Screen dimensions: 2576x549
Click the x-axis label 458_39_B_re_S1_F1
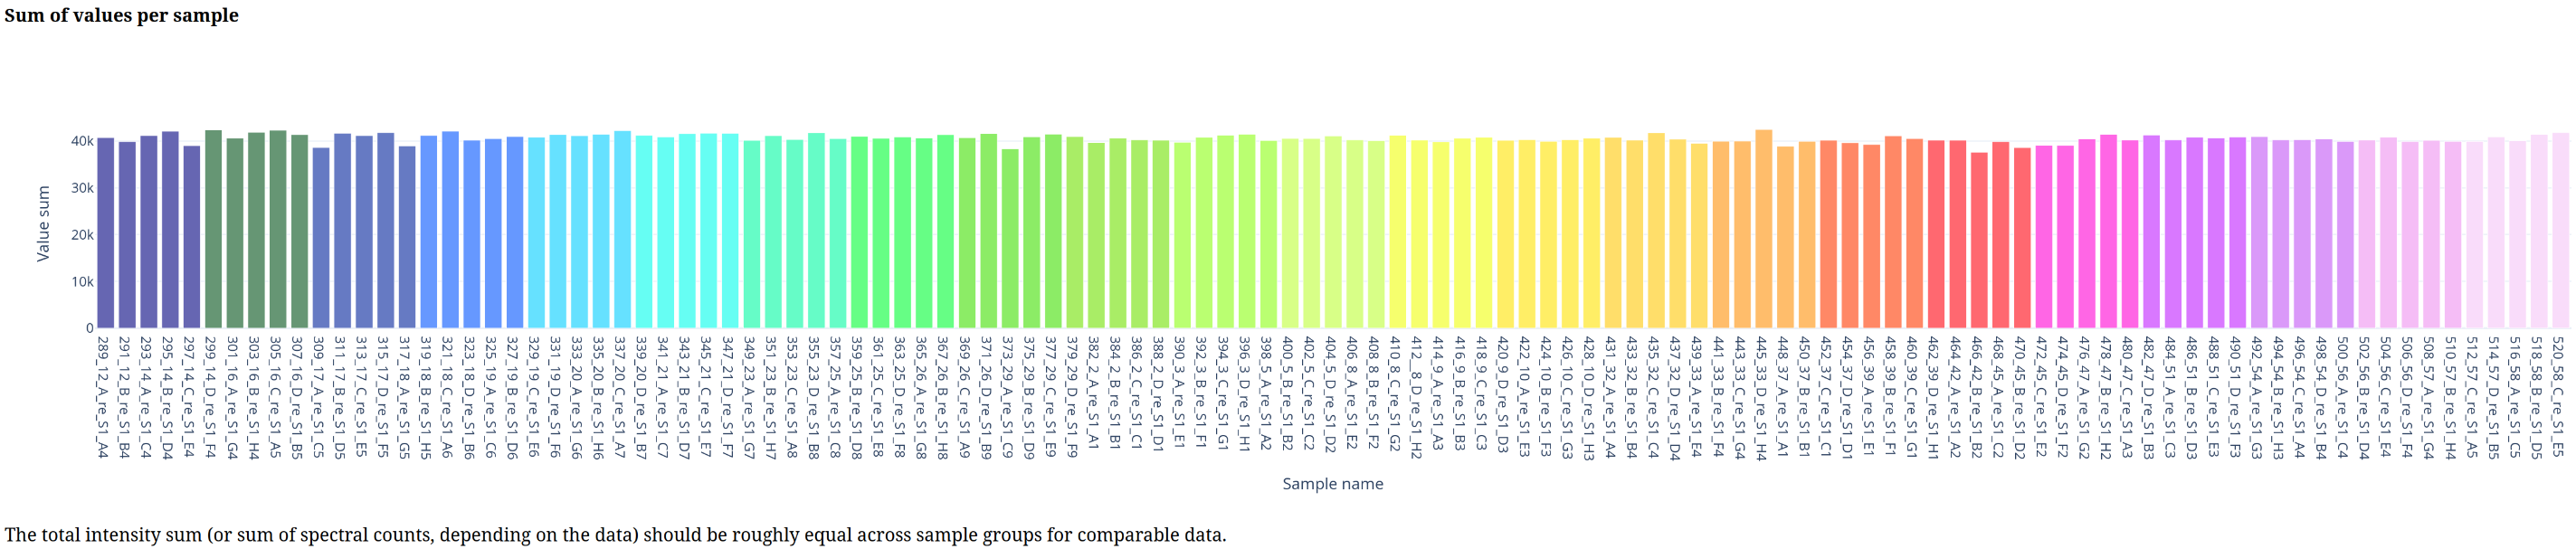pos(1891,397)
